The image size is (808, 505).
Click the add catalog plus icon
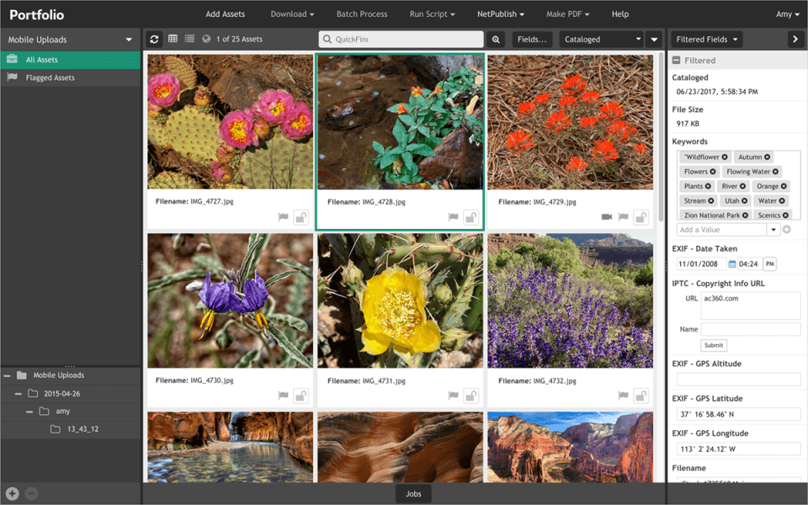tap(13, 494)
